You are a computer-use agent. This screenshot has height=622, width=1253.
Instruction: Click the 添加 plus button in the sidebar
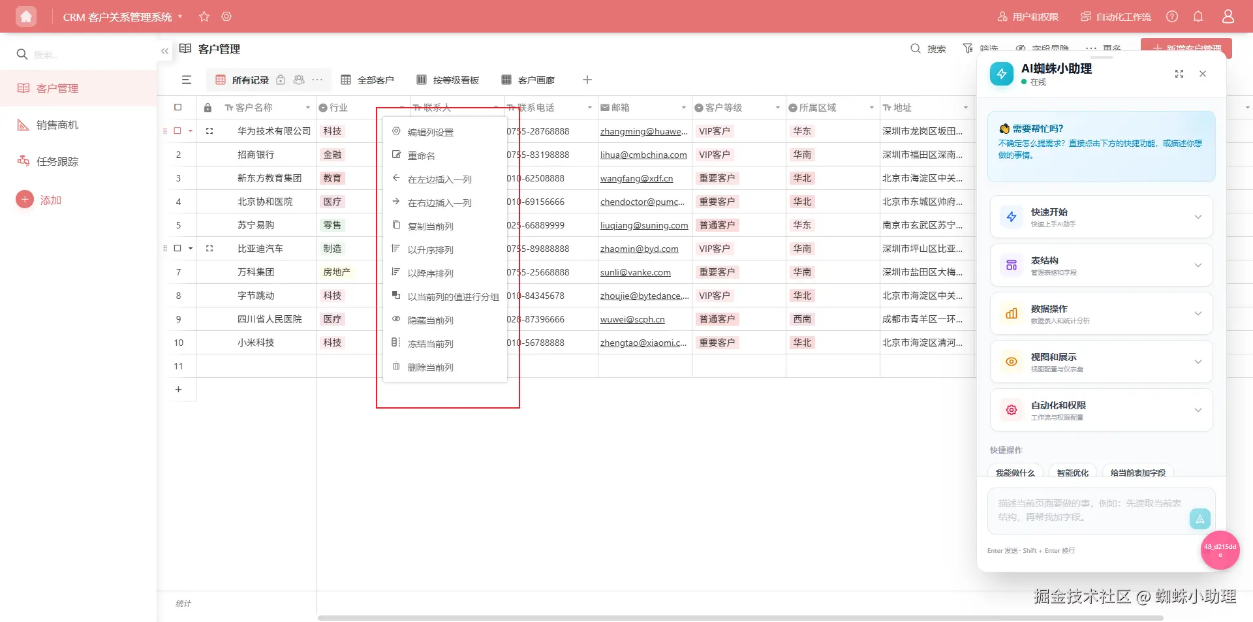pos(25,200)
